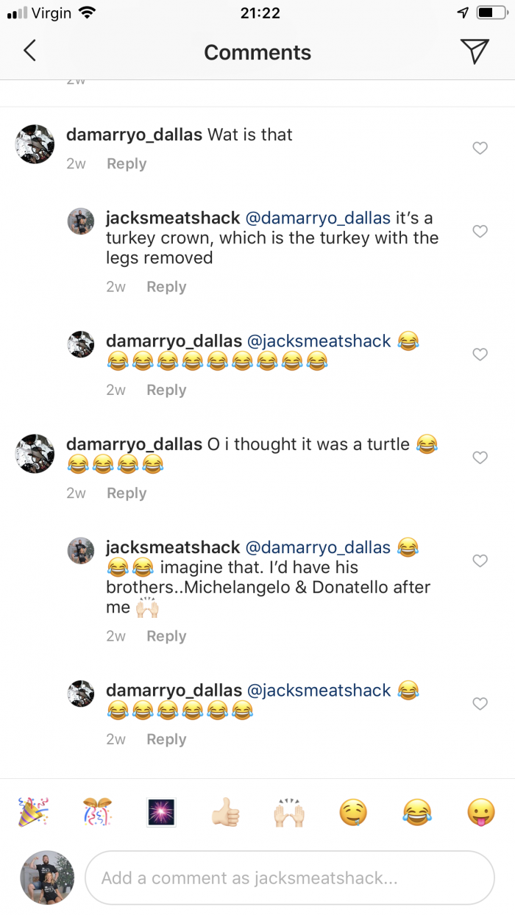Reply to the "Wat is that" comment
This screenshot has height=915, width=515.
click(127, 164)
